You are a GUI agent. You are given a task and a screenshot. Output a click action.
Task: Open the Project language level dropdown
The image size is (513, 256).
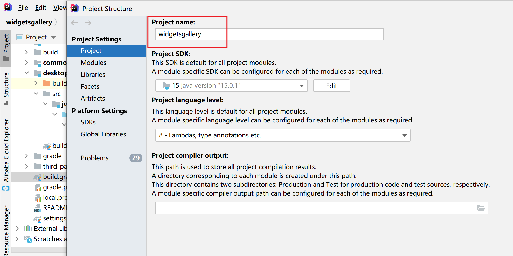(404, 135)
